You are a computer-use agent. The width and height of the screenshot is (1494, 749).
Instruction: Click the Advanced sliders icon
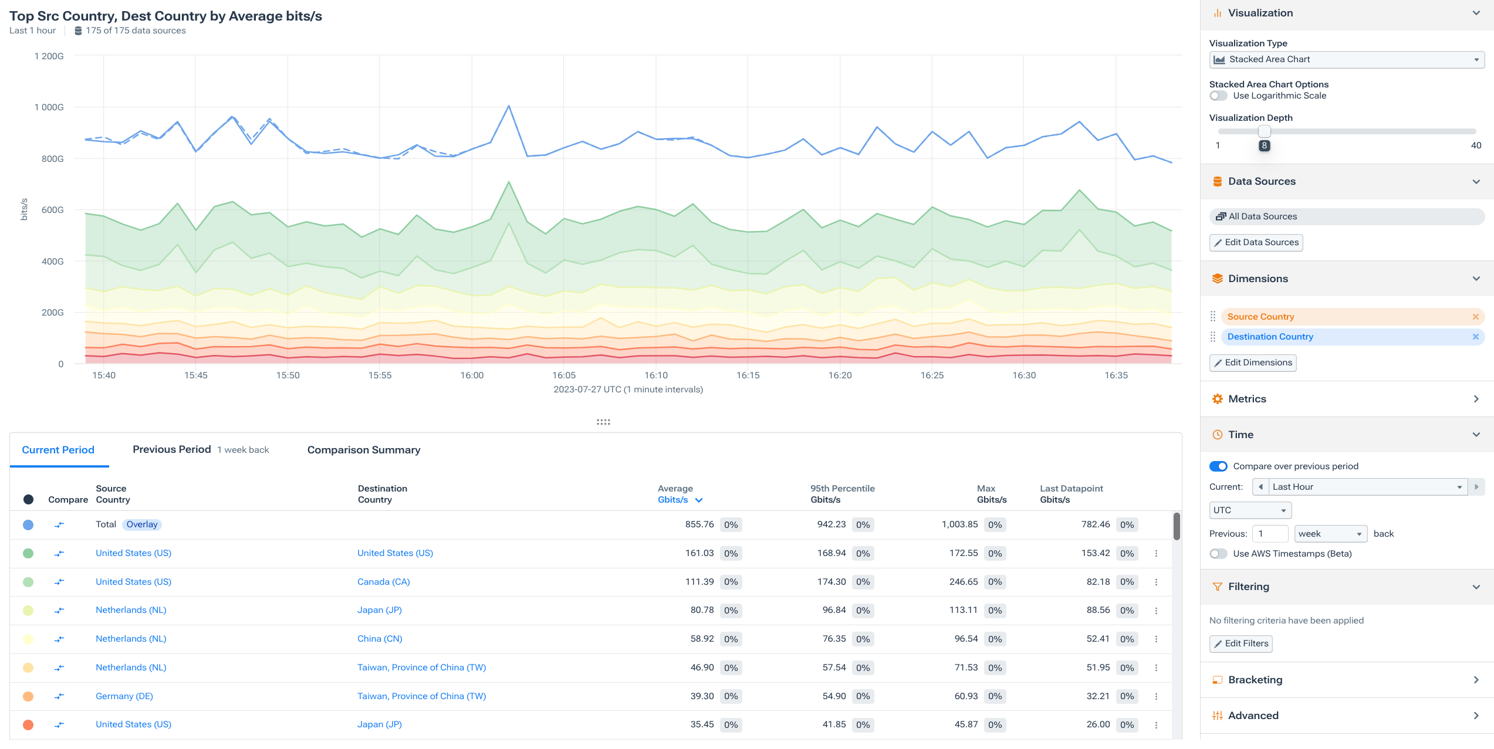point(1218,715)
